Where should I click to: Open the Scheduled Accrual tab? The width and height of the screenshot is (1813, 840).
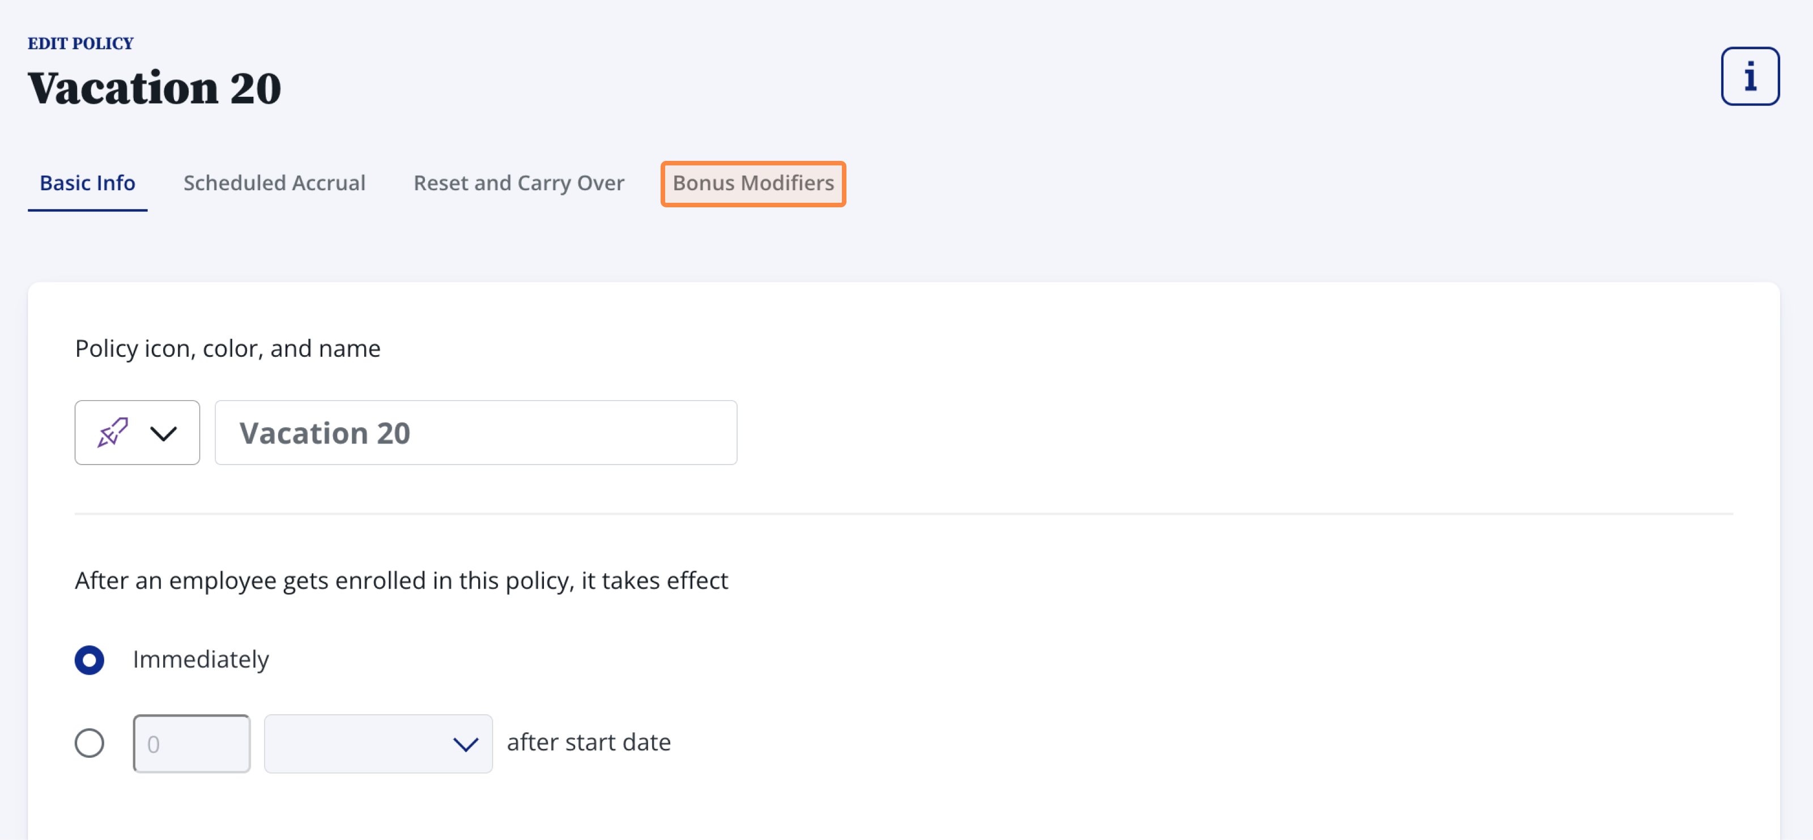[274, 183]
